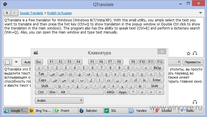
Task: Toggle the Alt key
Action: click(63, 92)
